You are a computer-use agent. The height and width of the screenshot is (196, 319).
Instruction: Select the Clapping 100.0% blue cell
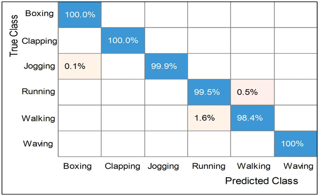123,40
